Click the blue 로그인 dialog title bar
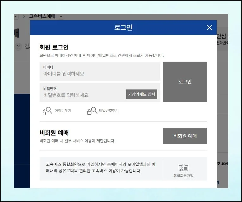 tap(123, 28)
